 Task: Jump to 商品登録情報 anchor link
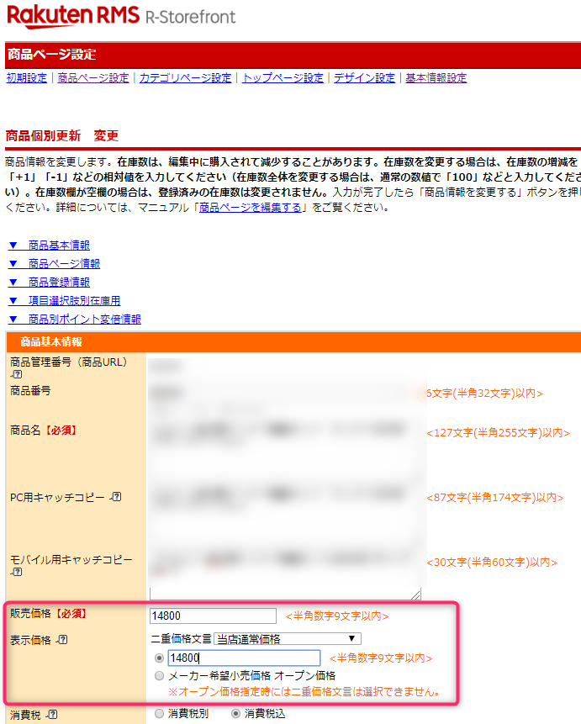(50, 283)
